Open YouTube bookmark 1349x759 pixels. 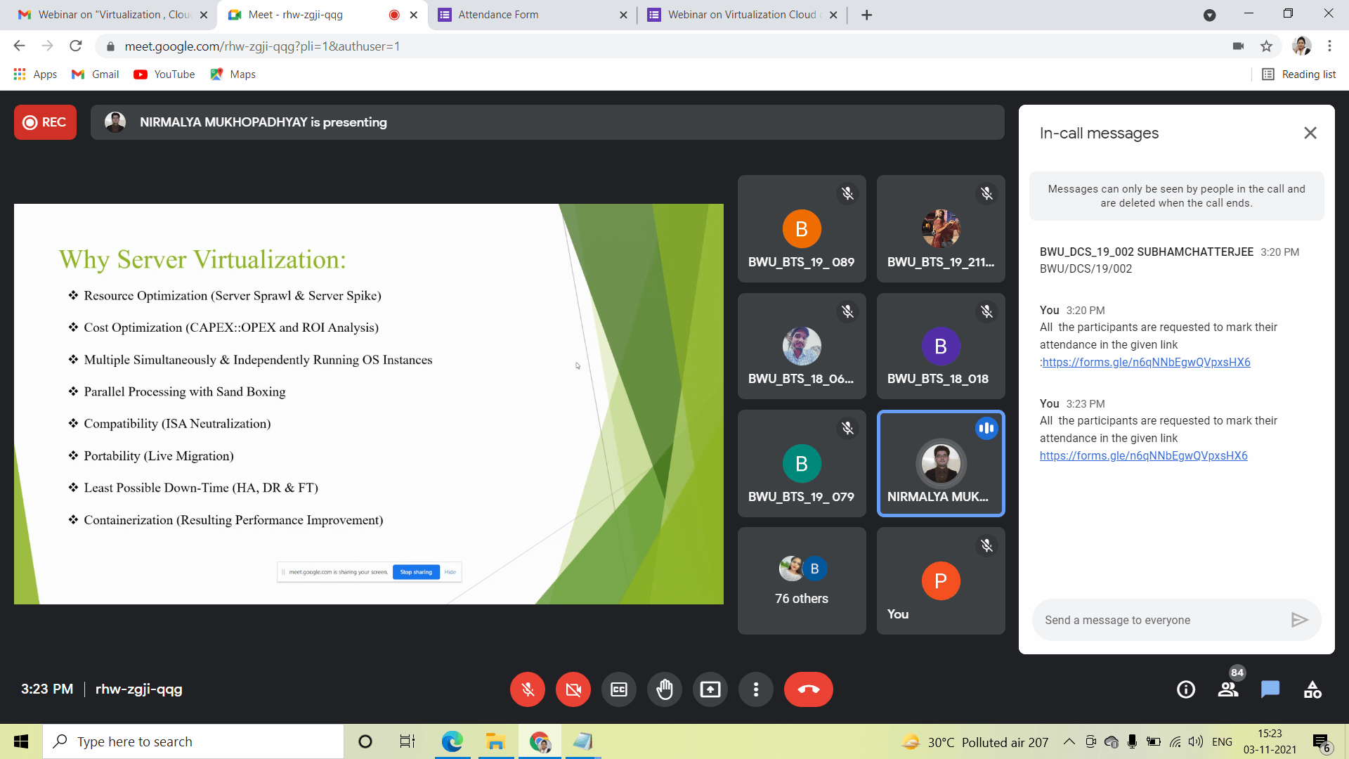164,74
